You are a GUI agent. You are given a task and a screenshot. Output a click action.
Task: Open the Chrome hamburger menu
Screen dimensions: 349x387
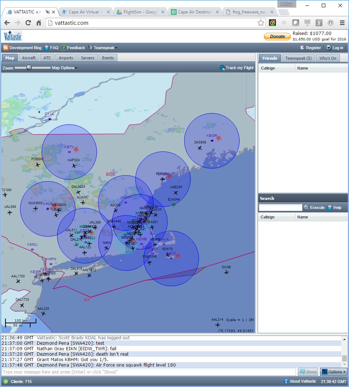342,23
